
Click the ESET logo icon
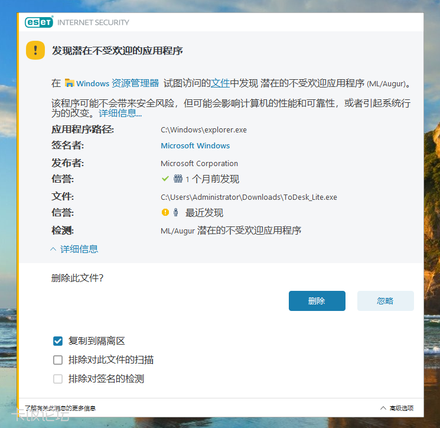coord(39,22)
